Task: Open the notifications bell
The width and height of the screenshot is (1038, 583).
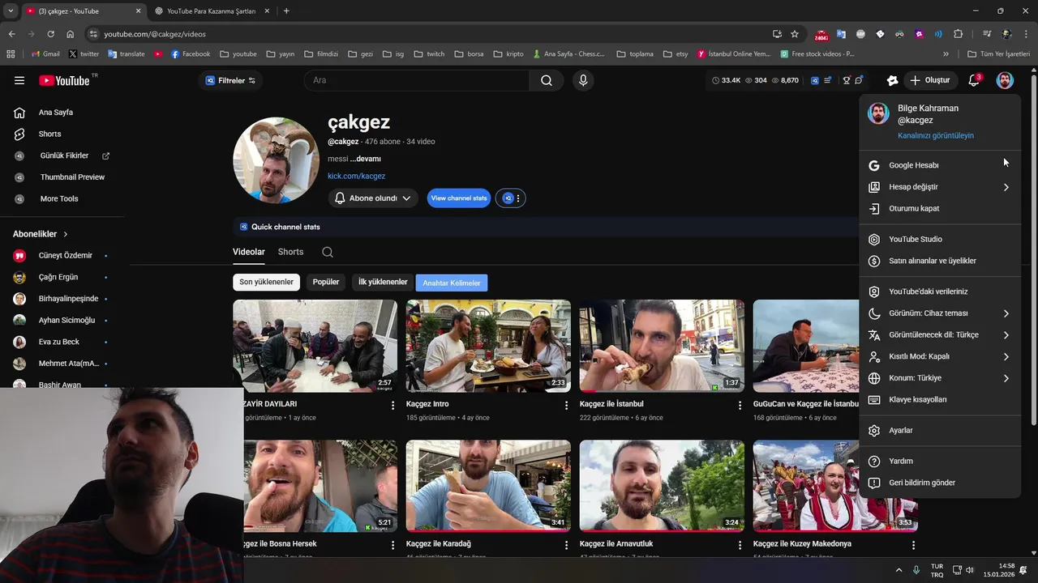Action: (974, 80)
